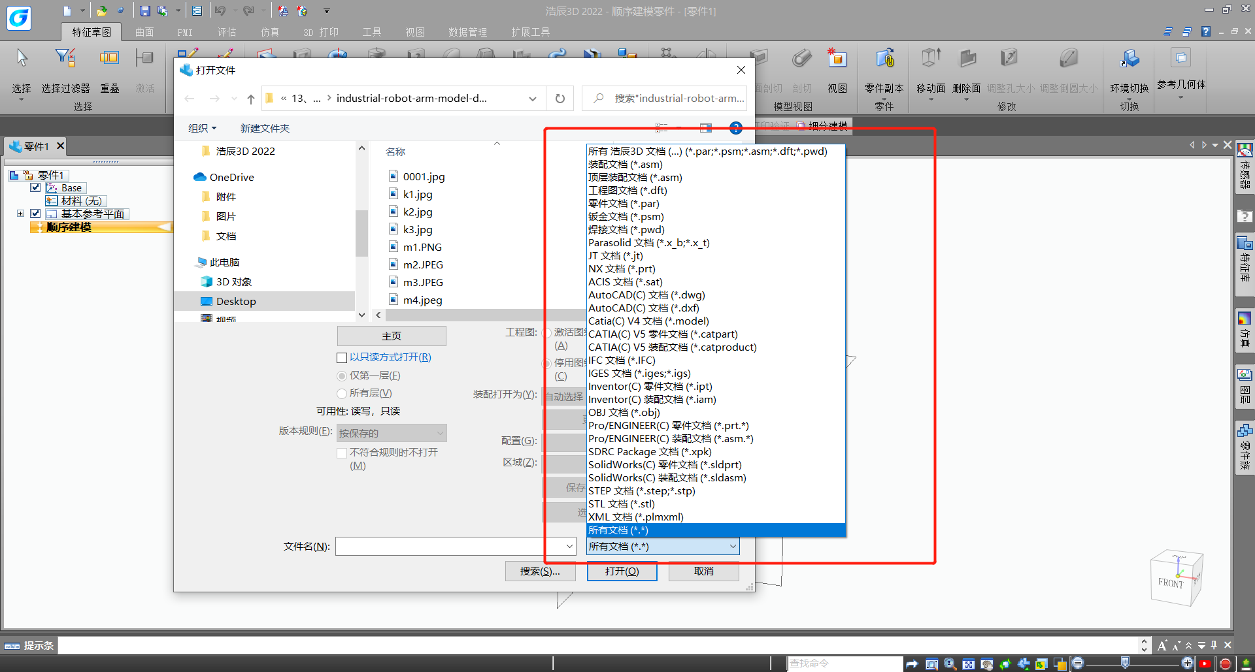Toggle the 基本参考平面 checkbox in feature tree
The image size is (1255, 672).
(x=35, y=214)
